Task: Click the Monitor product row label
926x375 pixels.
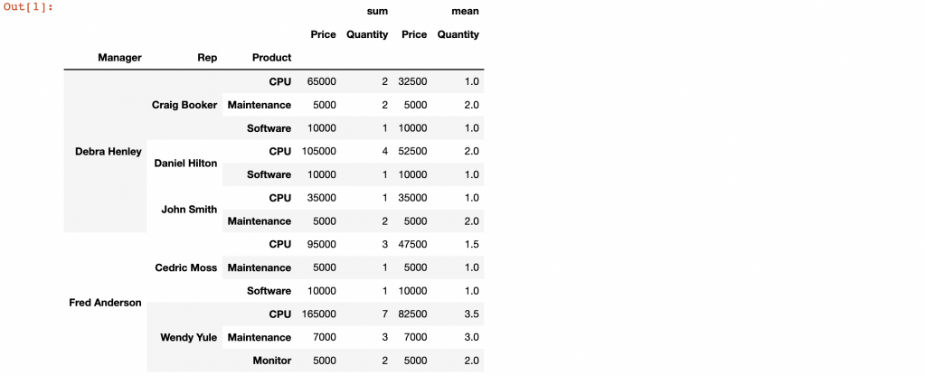Action: [271, 361]
